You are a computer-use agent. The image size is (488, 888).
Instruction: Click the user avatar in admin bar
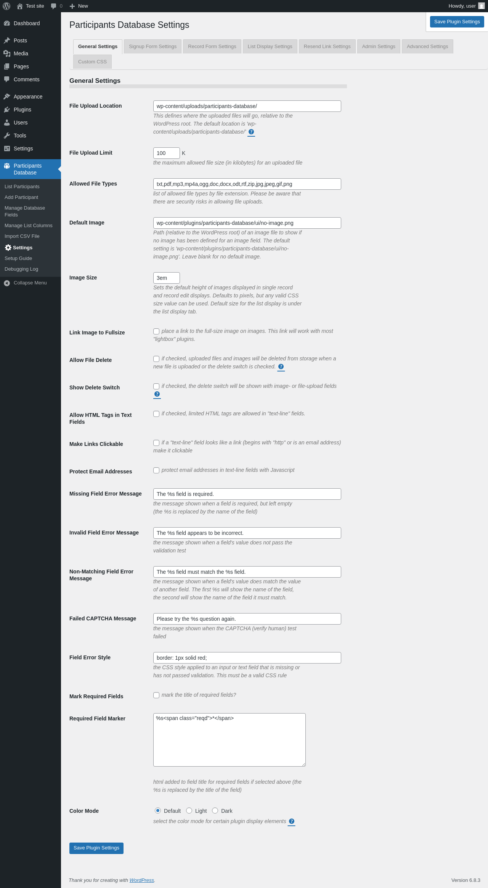point(482,6)
